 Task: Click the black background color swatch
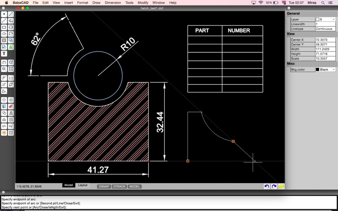[x=318, y=69]
